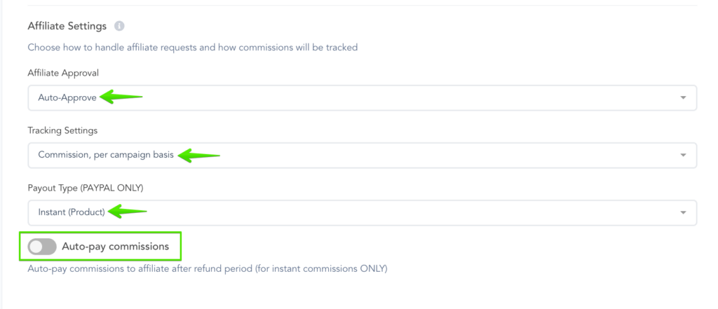
Task: Click the Affiliate Settings section heading
Action: coord(67,26)
